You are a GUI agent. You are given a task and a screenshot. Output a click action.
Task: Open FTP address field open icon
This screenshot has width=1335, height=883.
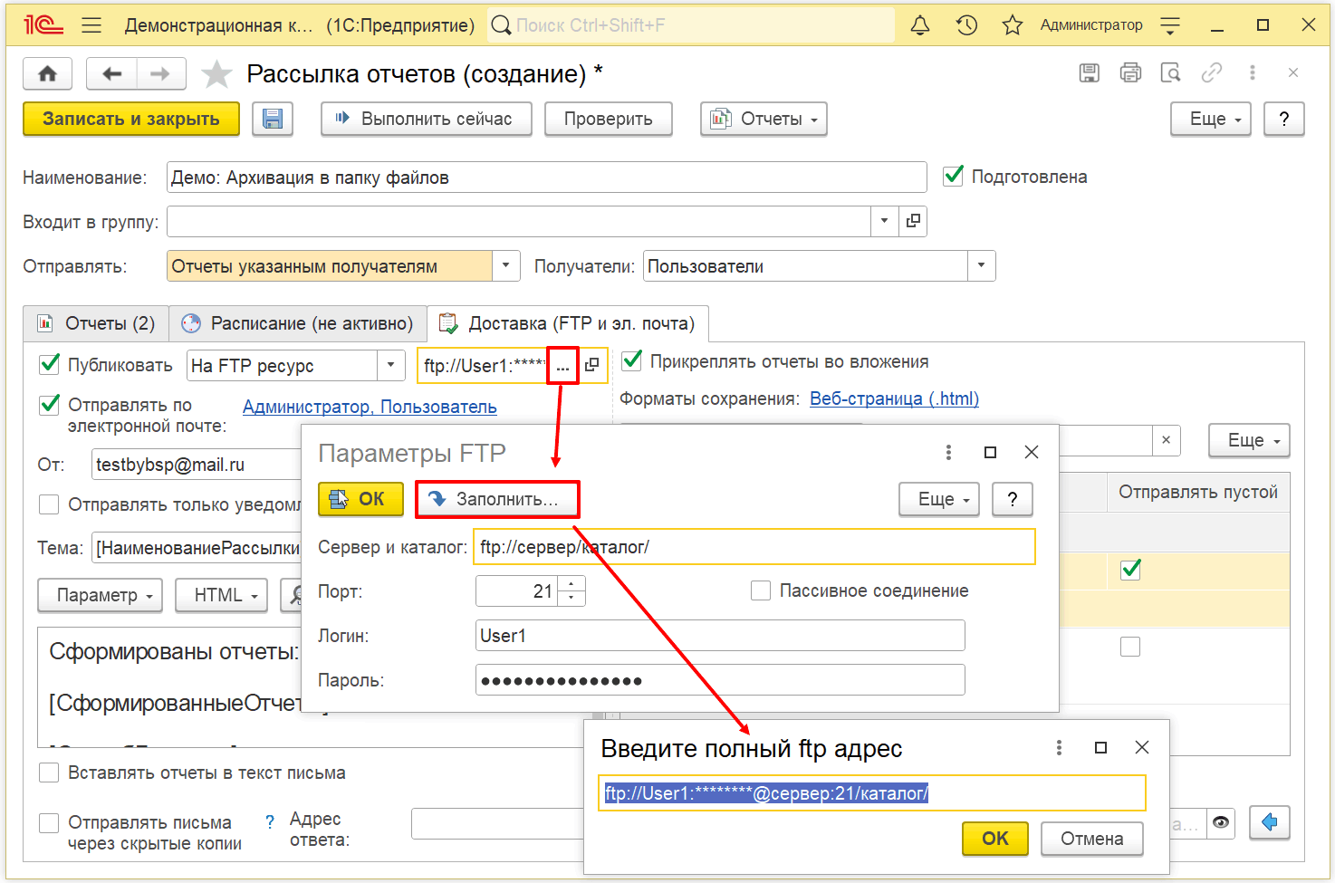coord(592,366)
